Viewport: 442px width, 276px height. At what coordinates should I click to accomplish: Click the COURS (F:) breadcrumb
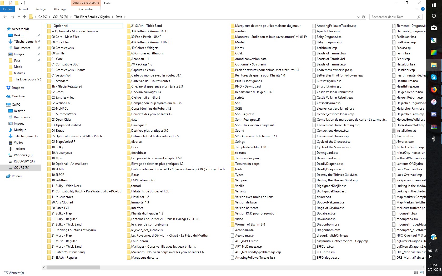(x=60, y=17)
